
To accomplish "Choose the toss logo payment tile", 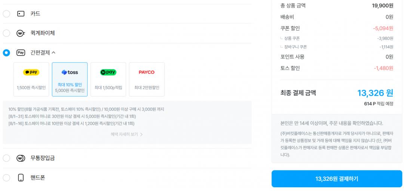I will tap(70, 79).
